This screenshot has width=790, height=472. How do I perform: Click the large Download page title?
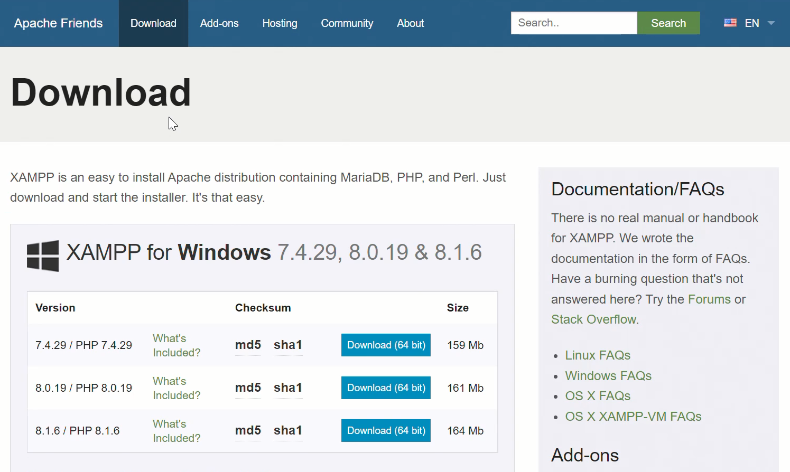pyautogui.click(x=101, y=92)
